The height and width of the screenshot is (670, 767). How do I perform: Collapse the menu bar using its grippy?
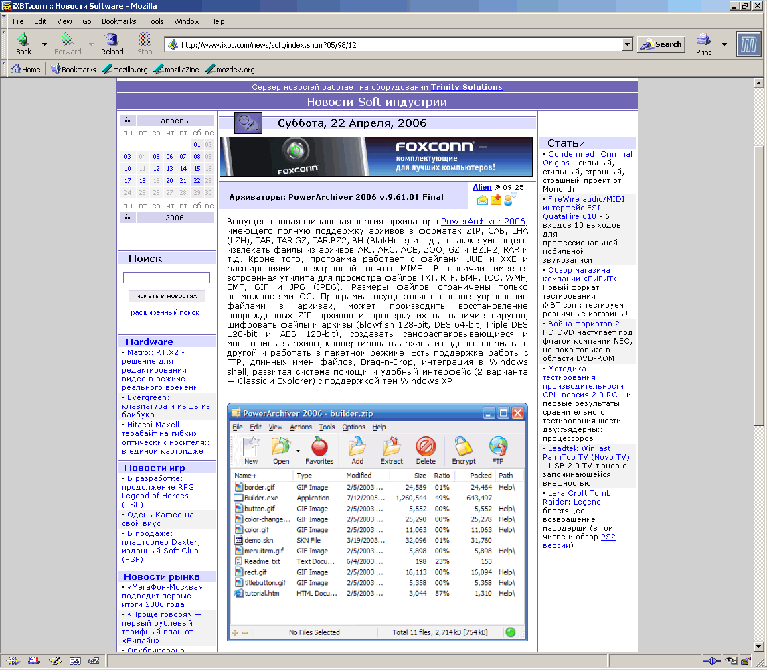pyautogui.click(x=4, y=21)
